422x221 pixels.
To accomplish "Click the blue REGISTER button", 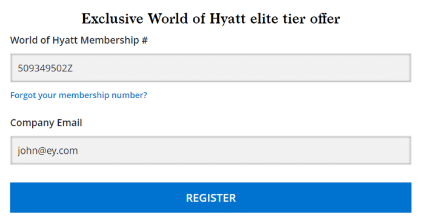I will 211,197.
